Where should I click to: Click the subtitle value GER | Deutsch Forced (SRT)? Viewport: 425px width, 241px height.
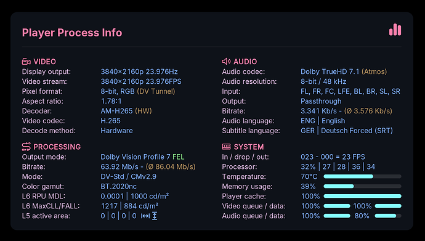pos(347,131)
